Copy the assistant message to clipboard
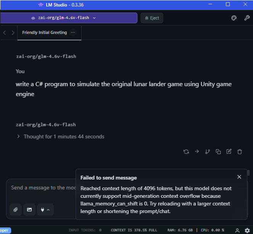Viewport: 253px width, 234px height. click(218, 152)
